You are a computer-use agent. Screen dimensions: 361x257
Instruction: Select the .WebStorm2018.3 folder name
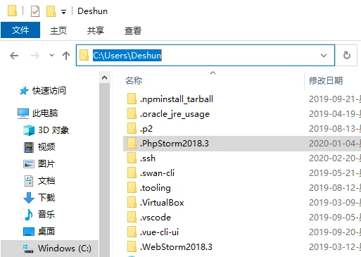click(176, 247)
